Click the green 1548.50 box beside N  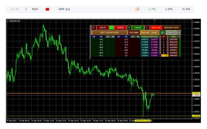pyautogui.click(x=138, y=28)
